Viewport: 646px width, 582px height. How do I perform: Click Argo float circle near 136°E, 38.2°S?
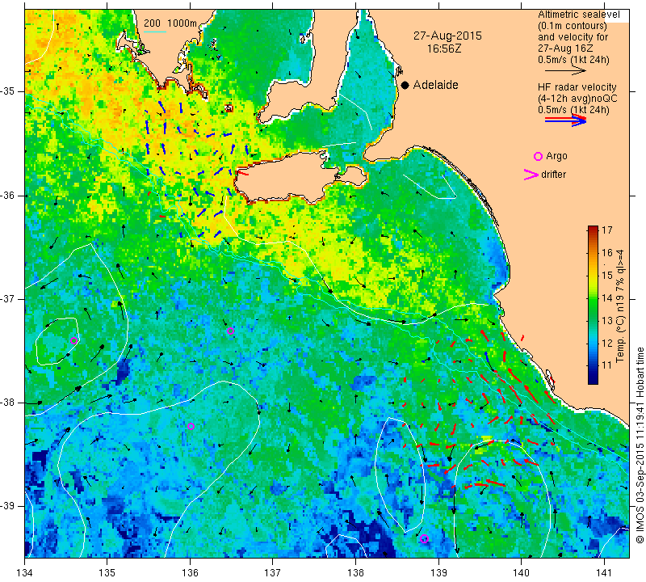coord(191,426)
